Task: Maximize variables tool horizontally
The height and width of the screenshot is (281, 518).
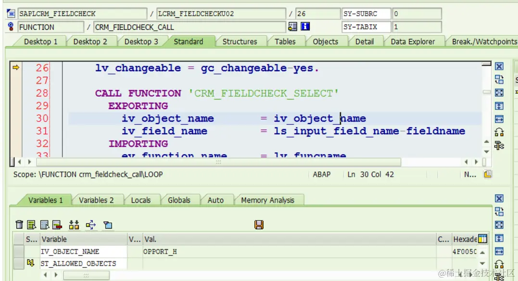Action: (x=499, y=251)
